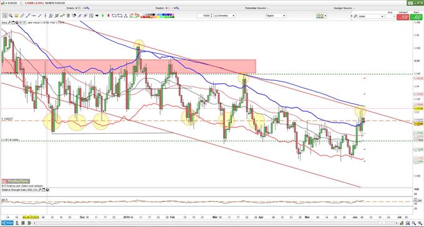Click the units number input field
The height and width of the screenshot is (227, 424).
[x=203, y=16]
